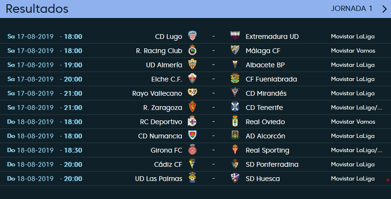Open the R. Zaragoza team link
Image resolution: width=391 pixels, height=199 pixels.
[163, 108]
